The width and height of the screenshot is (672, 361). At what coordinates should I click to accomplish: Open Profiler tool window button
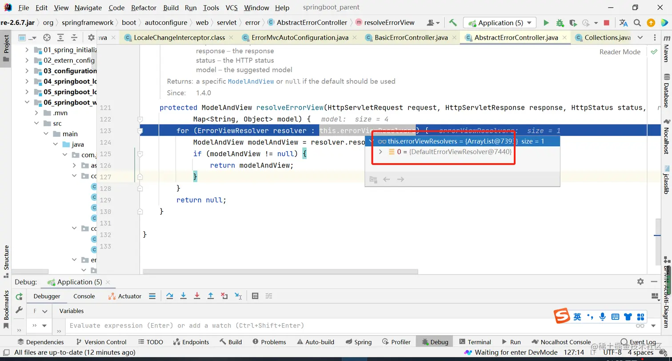coord(396,342)
